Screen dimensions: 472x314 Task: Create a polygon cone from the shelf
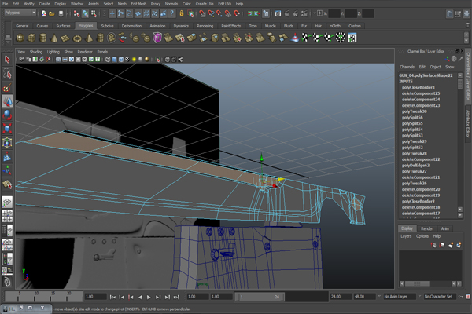click(54, 38)
